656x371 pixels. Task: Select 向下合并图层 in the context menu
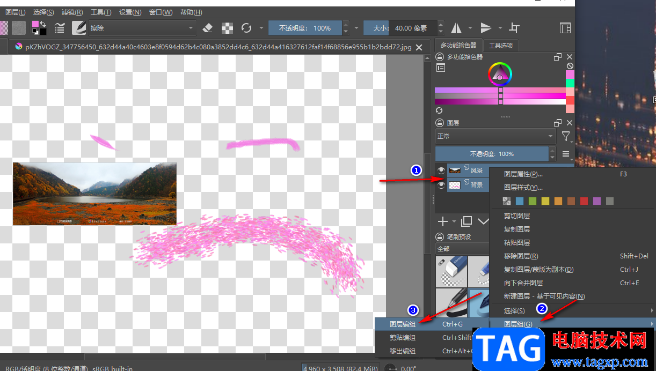tap(523, 283)
